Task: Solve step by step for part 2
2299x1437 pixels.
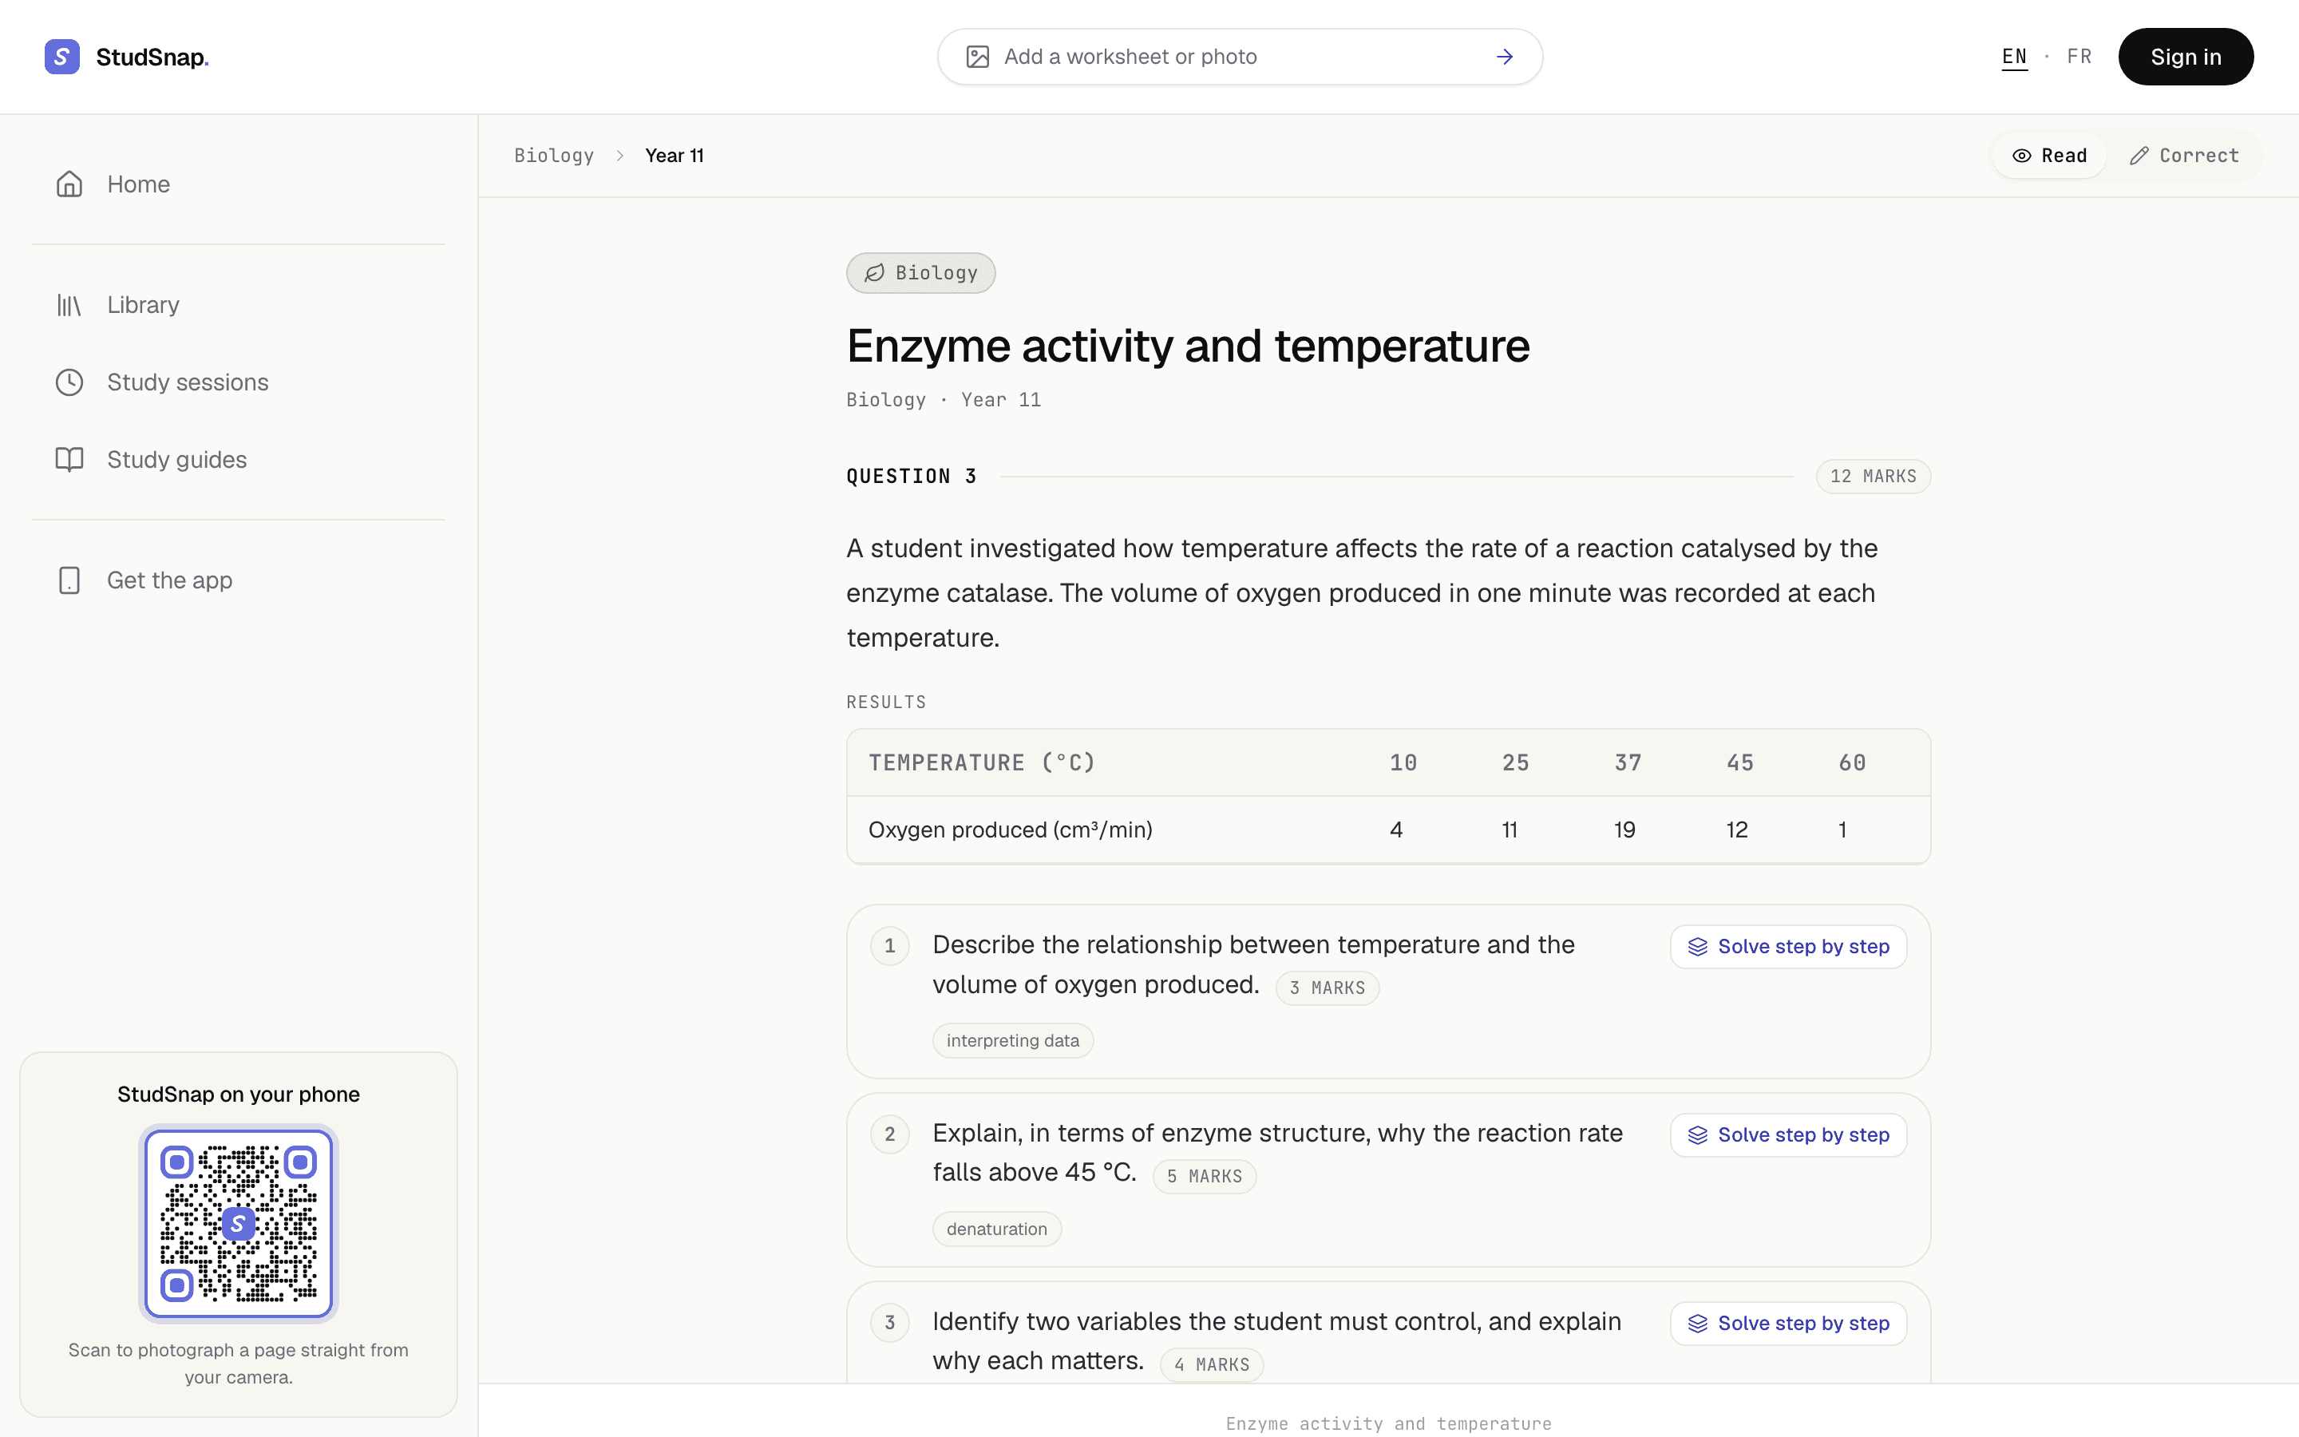Action: [1788, 1134]
